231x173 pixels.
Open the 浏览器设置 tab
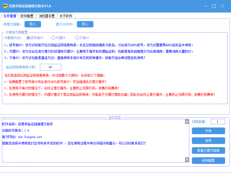click(x=47, y=16)
